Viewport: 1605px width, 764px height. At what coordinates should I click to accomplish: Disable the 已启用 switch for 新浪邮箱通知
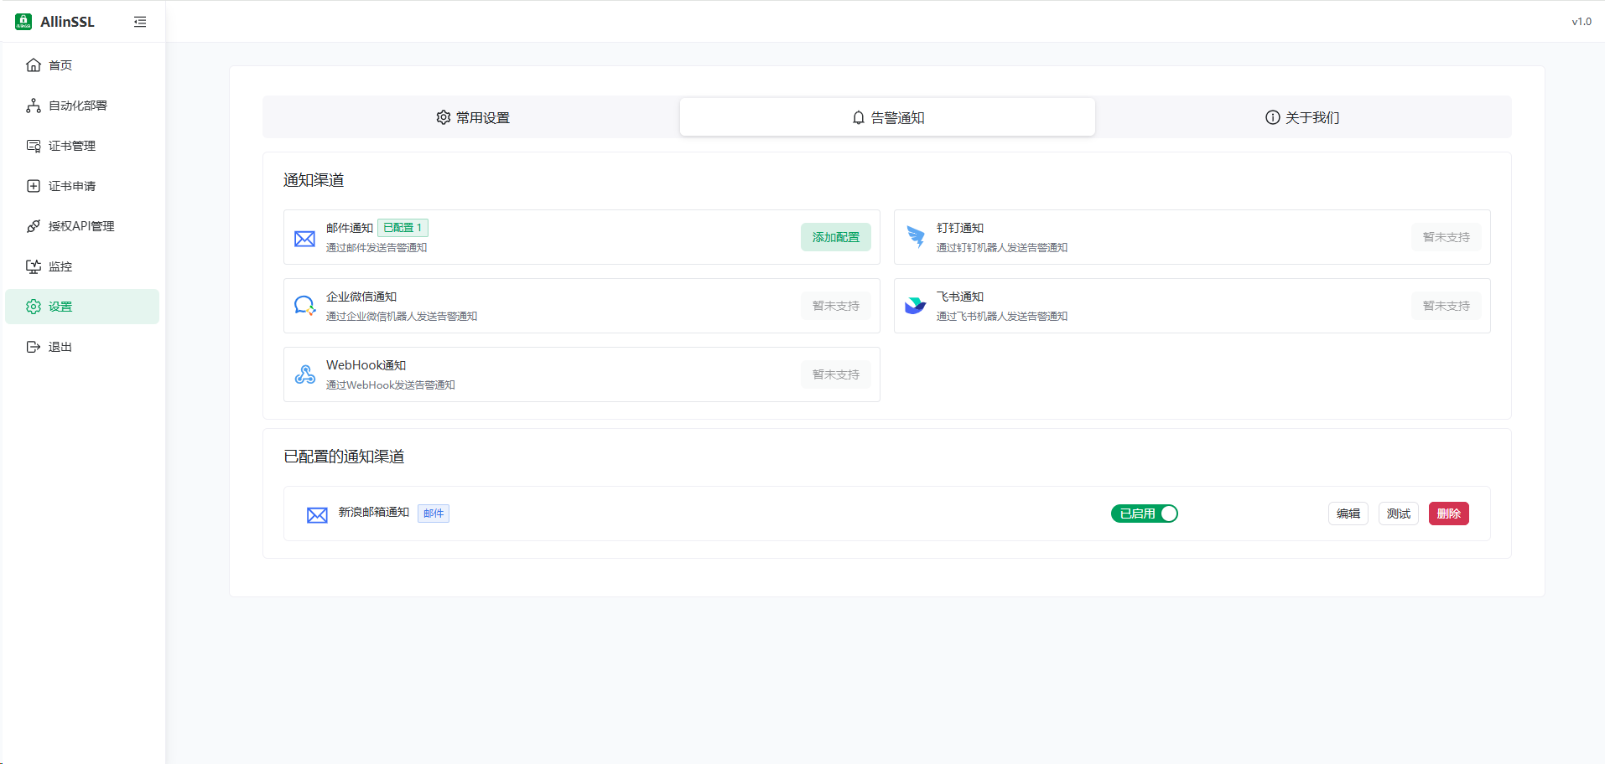(1145, 514)
